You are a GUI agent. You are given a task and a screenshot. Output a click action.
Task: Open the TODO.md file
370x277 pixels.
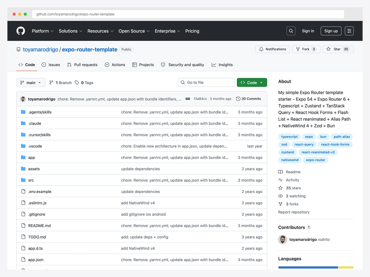coord(37,237)
